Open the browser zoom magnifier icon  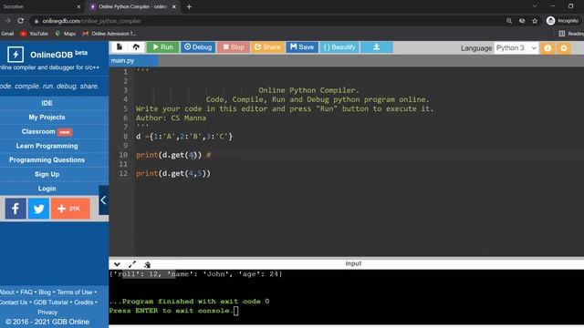coord(509,21)
